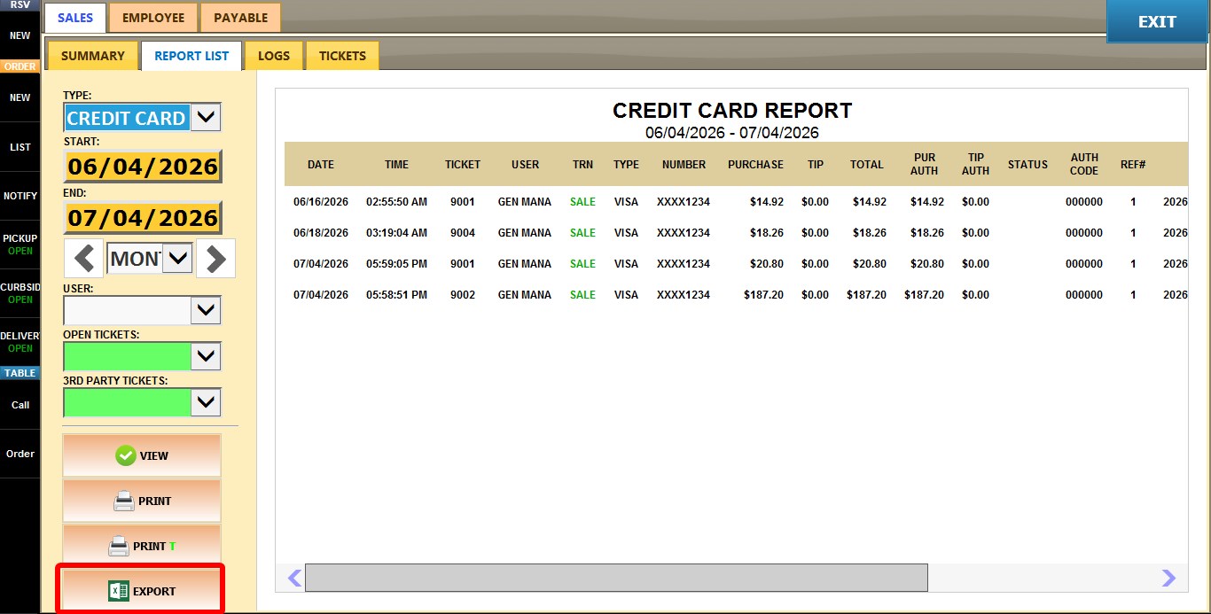Click the AUTH CODE column header
This screenshot has width=1211, height=614.
click(x=1084, y=164)
